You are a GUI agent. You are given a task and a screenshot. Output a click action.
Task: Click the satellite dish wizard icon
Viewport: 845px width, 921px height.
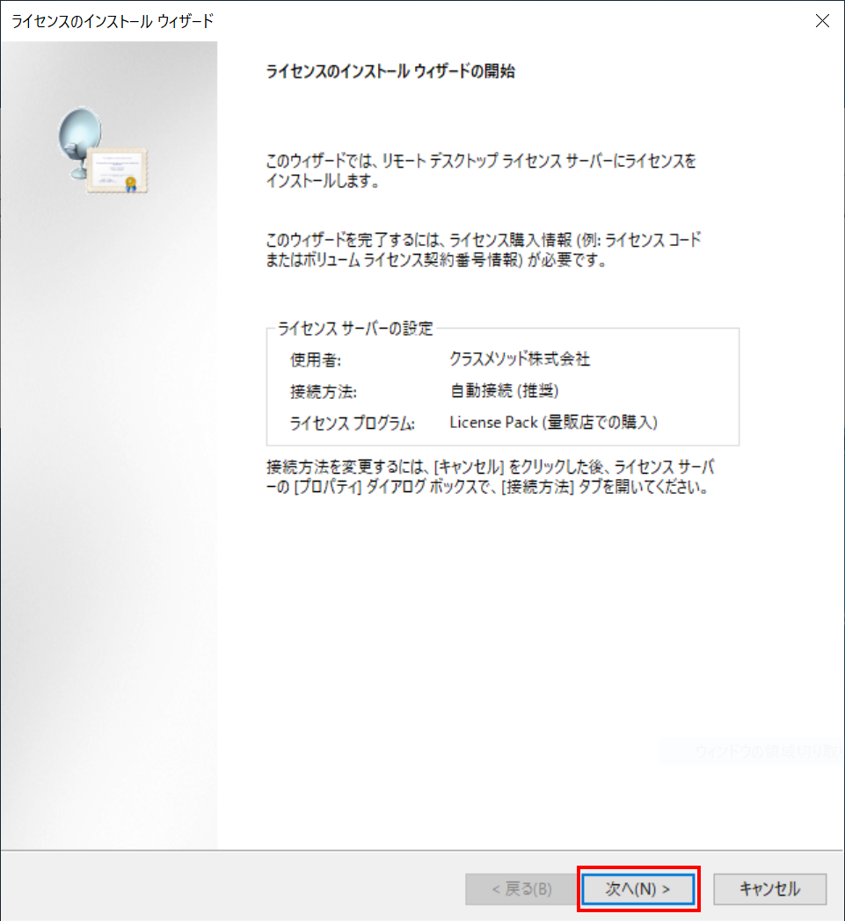pos(80,142)
